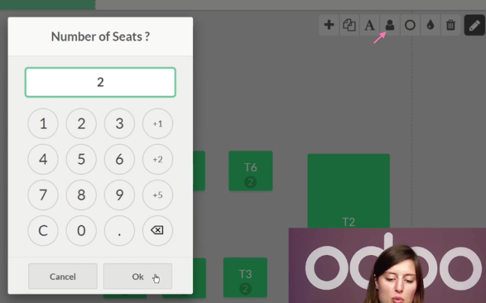The height and width of the screenshot is (303, 486).
Task: Change table shape with circle icon
Action: [x=410, y=25]
